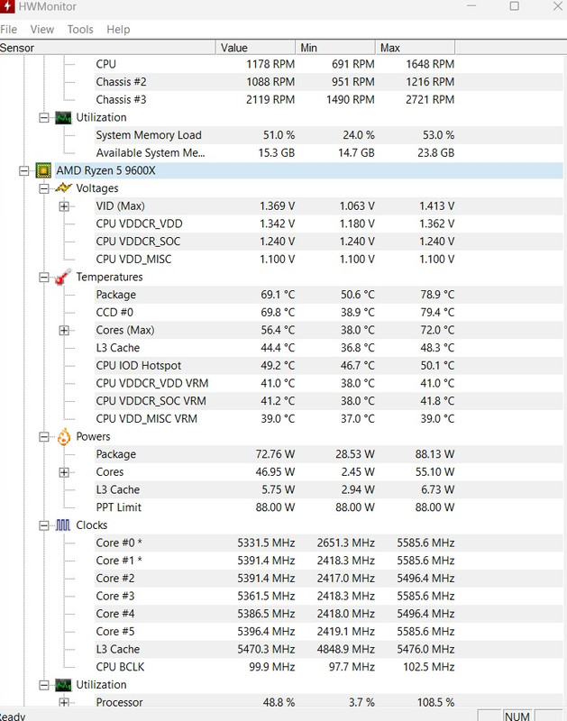This screenshot has width=567, height=721.
Task: Click the upper Utilization graph icon
Action: 63,118
